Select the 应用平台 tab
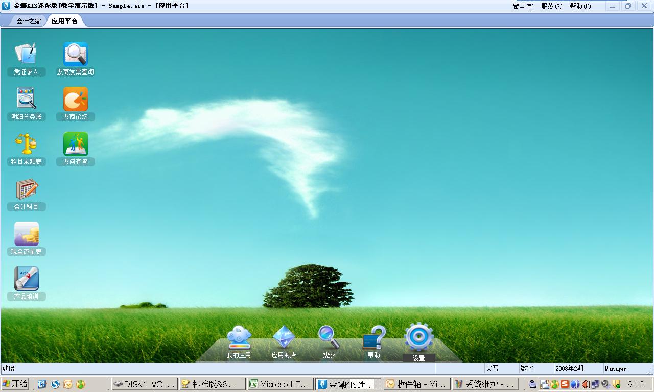654x392 pixels. coord(64,21)
